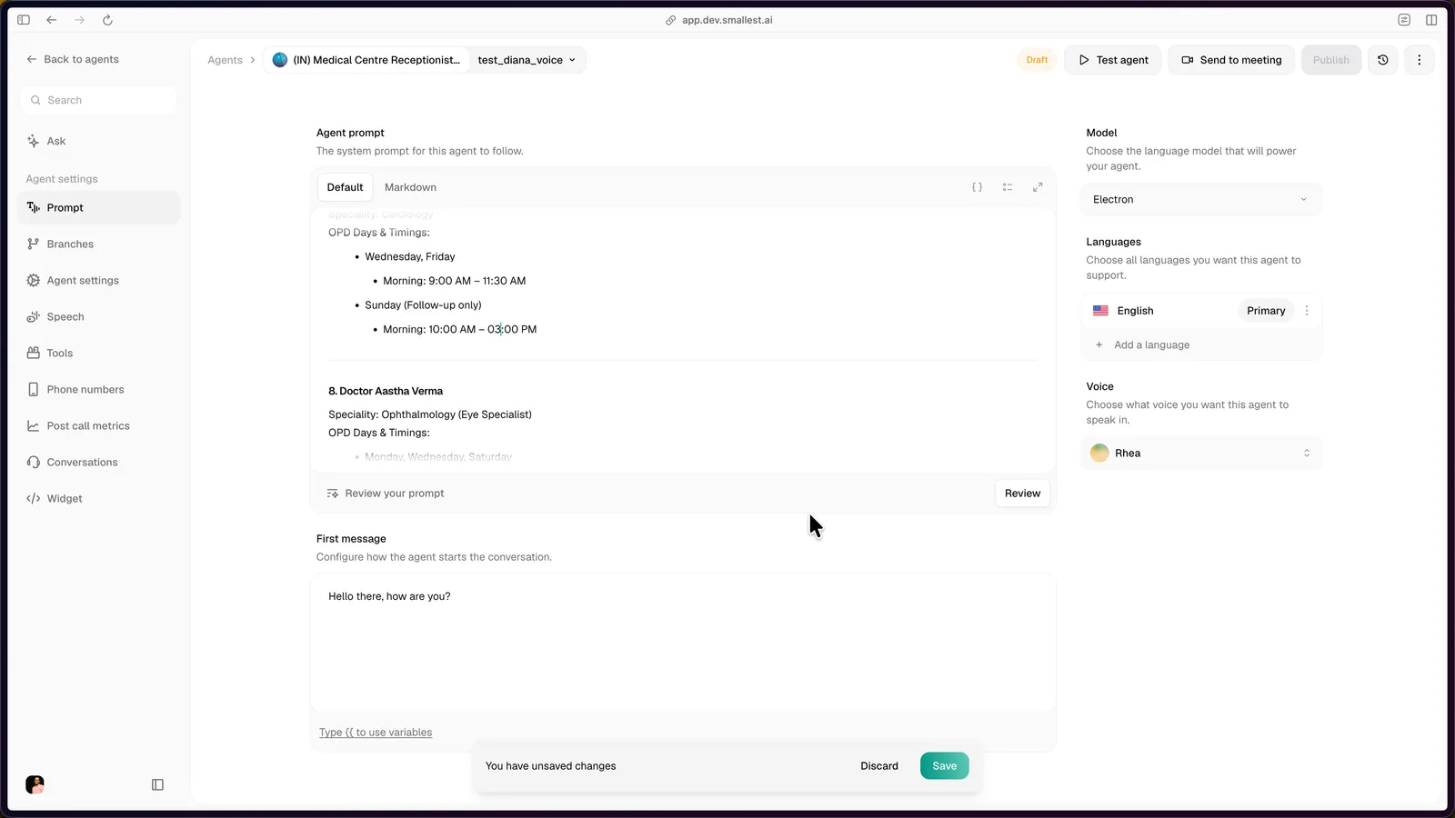Switch to Markdown tab
This screenshot has height=818, width=1455.
[x=410, y=187]
